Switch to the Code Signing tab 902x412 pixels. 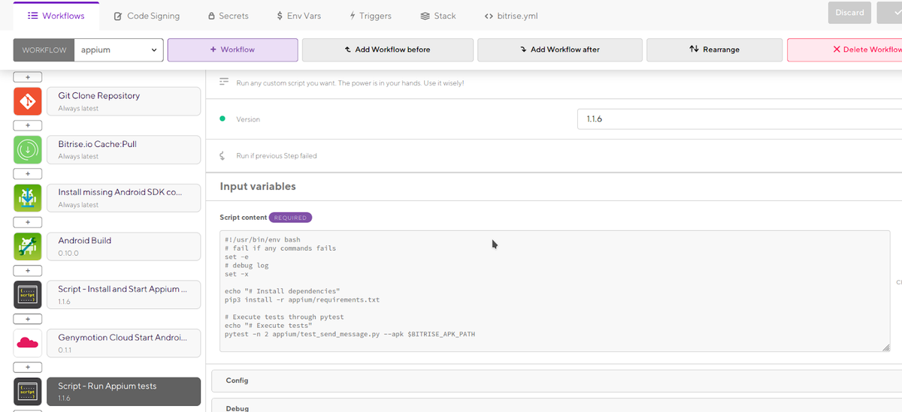[147, 16]
